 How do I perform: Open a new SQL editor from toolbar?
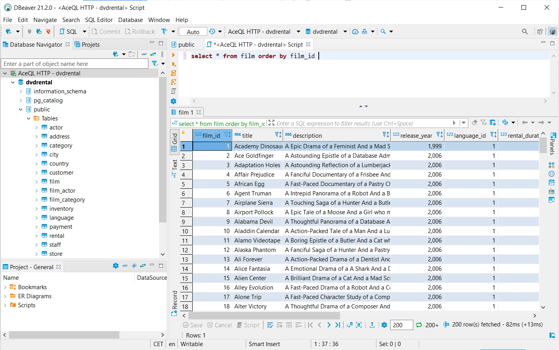point(68,31)
